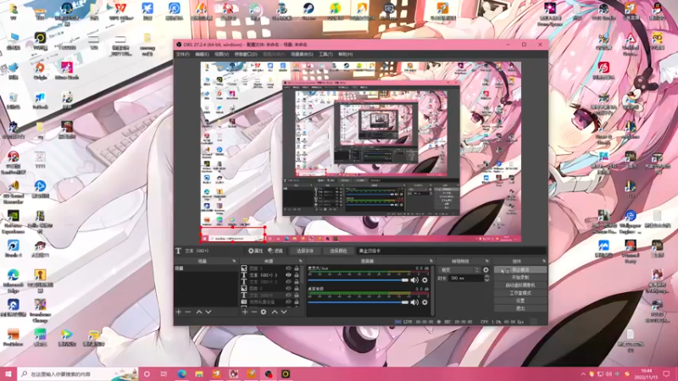Click 选择字体 in the source toolbar
This screenshot has width=678, height=381.
[x=305, y=251]
